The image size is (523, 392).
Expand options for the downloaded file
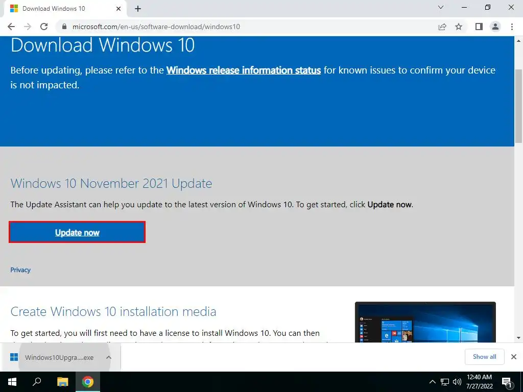(x=108, y=357)
